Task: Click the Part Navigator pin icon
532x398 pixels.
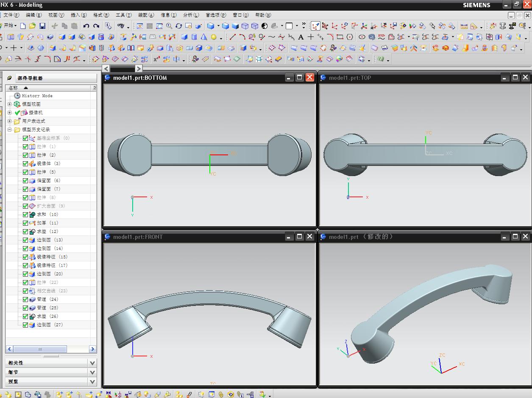Action: tap(9, 78)
